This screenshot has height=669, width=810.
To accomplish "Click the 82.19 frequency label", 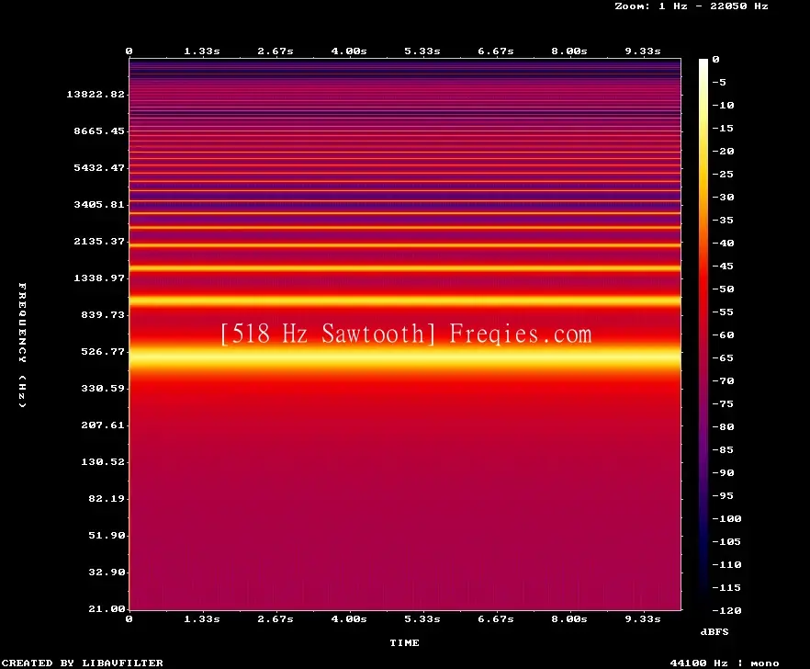I will coord(107,498).
